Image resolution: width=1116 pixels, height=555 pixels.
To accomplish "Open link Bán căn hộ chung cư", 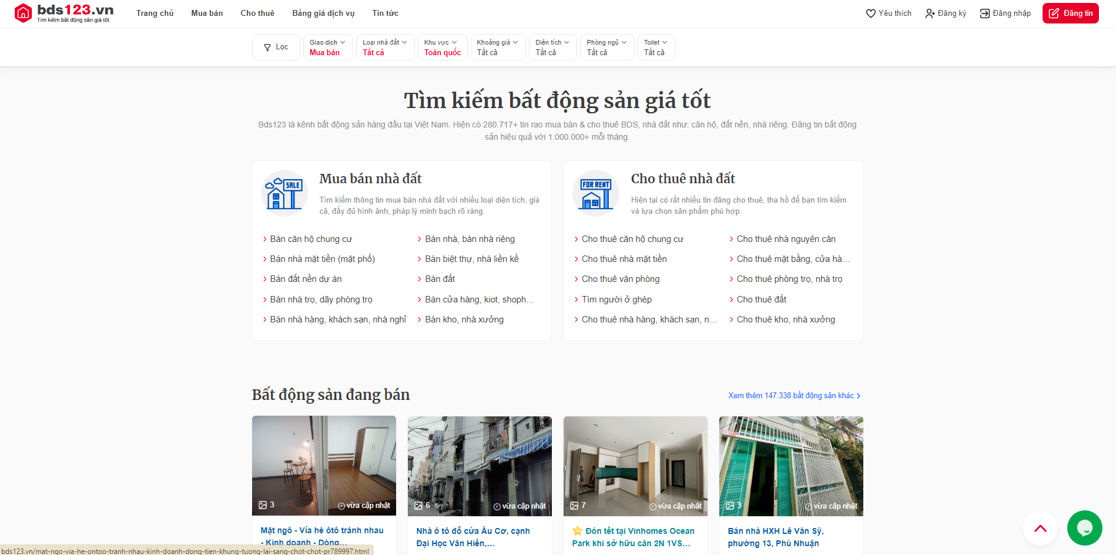I will [x=310, y=238].
